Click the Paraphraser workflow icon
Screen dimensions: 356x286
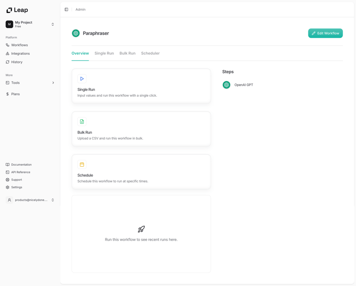point(75,33)
